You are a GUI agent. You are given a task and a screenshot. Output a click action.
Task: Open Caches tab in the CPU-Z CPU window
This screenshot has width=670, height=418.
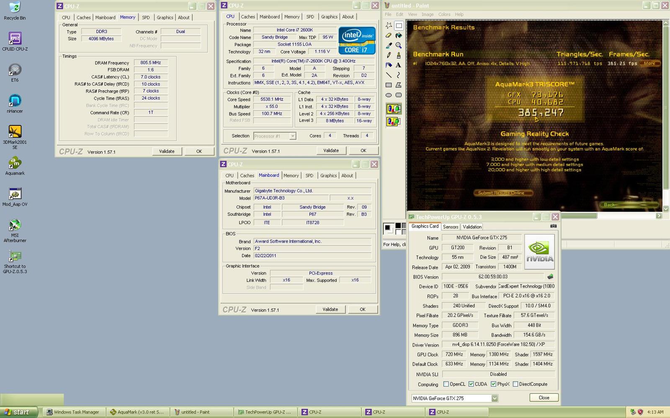tap(248, 17)
